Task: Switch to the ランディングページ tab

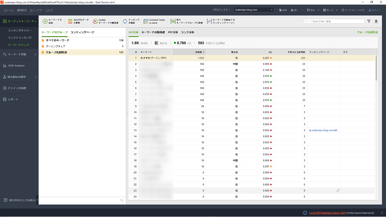Action: pos(82,32)
